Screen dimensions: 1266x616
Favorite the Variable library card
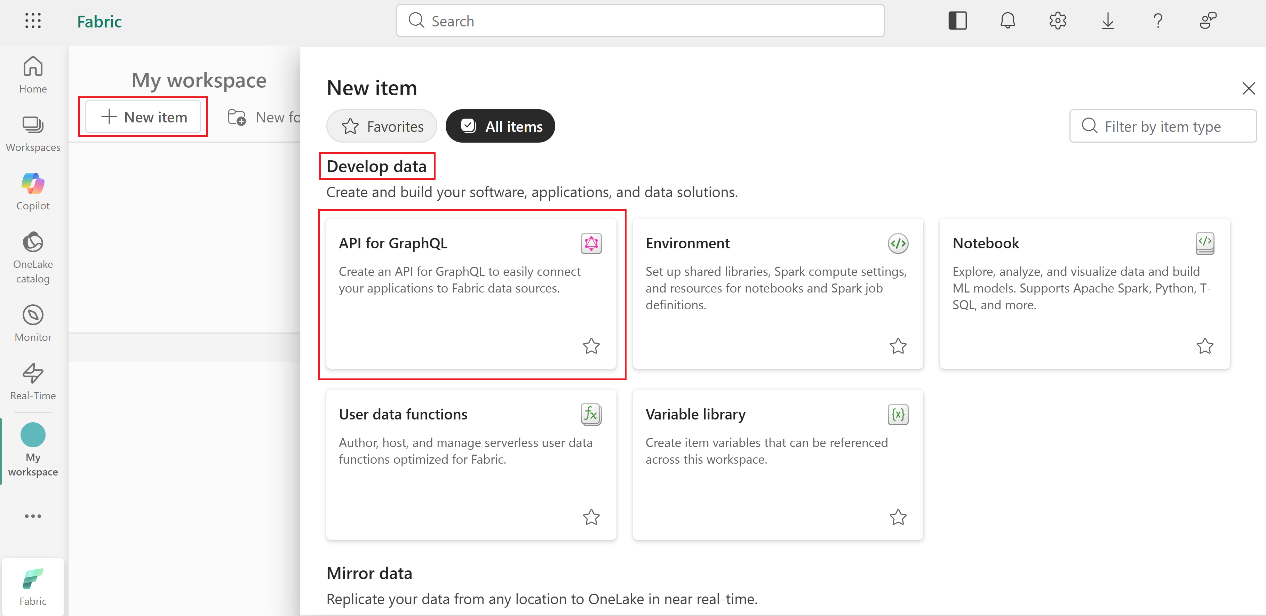(x=898, y=517)
